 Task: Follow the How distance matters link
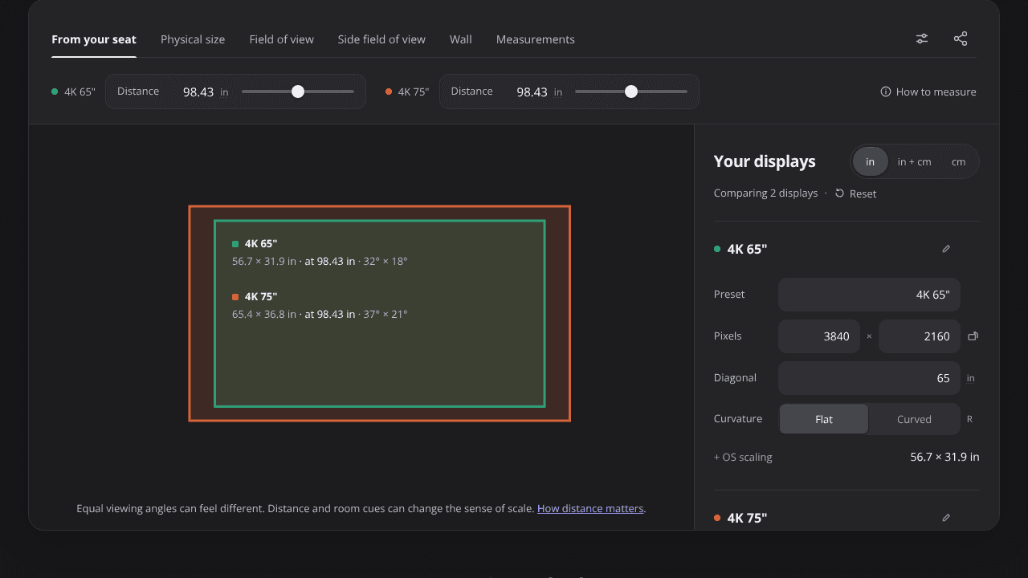point(590,508)
